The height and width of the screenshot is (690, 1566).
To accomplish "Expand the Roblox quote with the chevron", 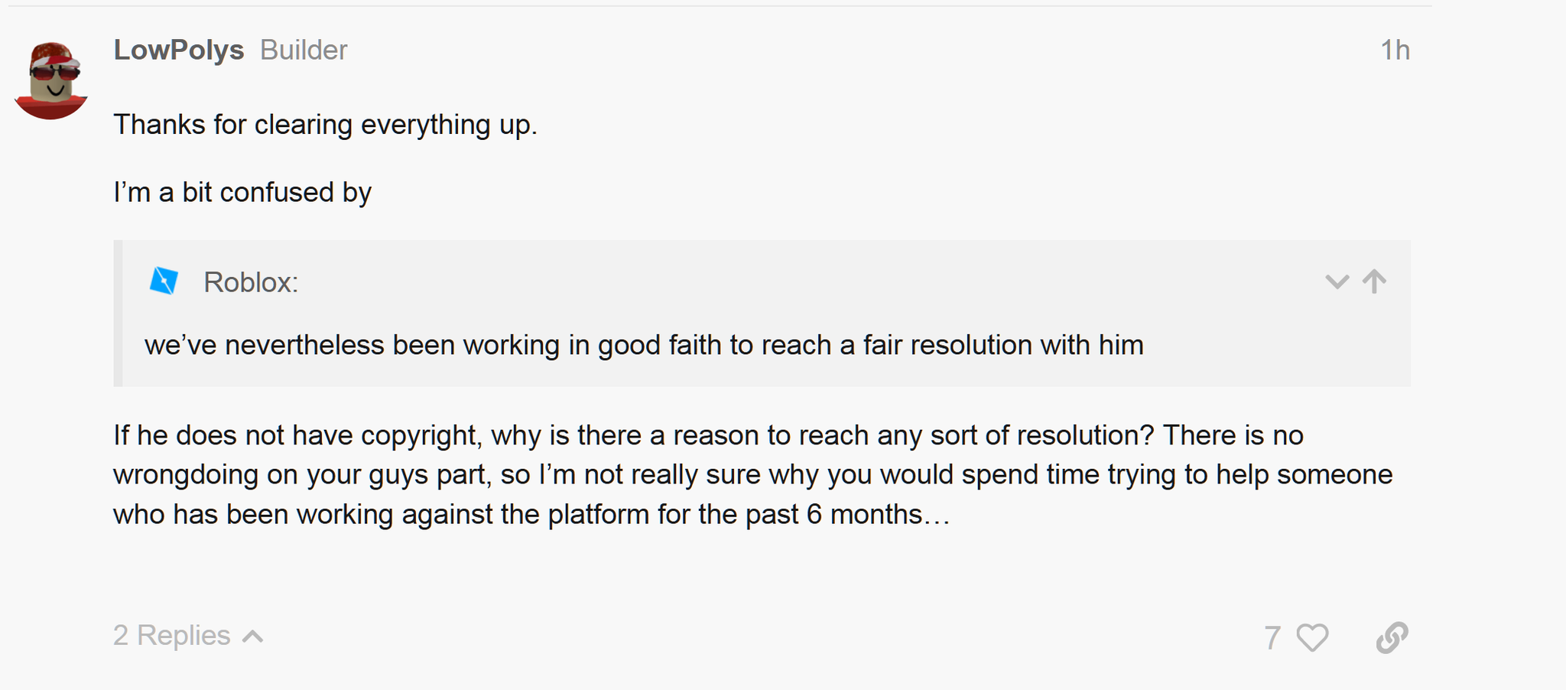I will coord(1337,282).
